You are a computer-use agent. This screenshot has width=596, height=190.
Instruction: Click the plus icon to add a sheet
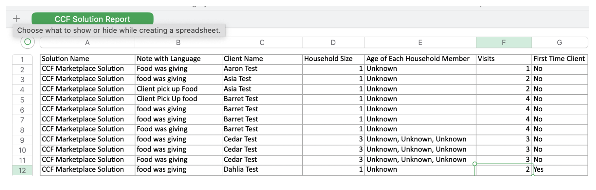coord(16,19)
